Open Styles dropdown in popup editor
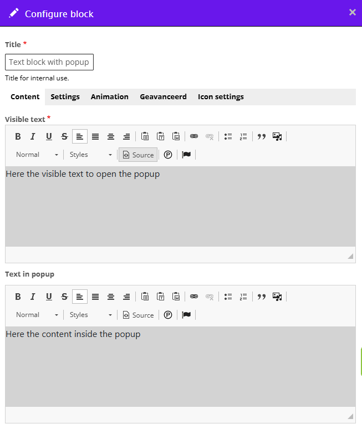Viewport: 362px width, 429px height. (x=90, y=315)
